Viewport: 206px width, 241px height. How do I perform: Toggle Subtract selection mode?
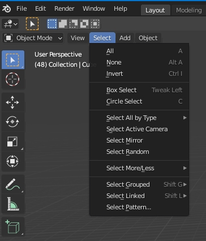coord(74,24)
